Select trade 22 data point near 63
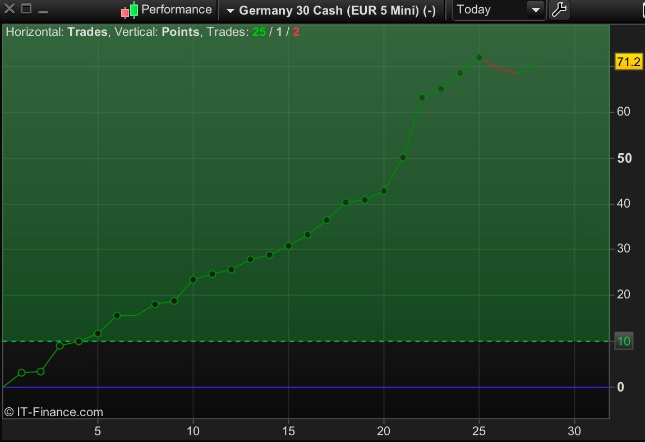 click(422, 98)
